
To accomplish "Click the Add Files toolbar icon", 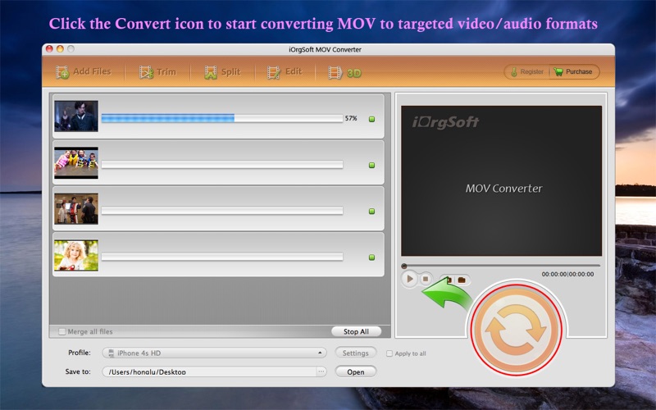I will point(84,72).
